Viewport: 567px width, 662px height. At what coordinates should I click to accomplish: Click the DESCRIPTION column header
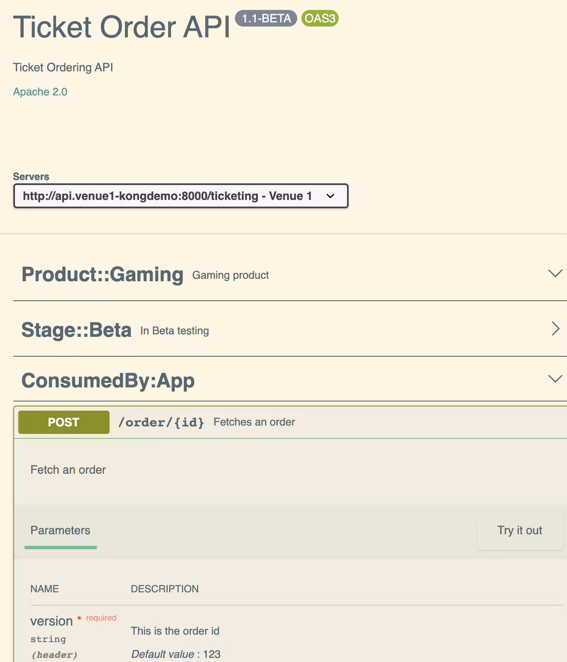point(164,589)
